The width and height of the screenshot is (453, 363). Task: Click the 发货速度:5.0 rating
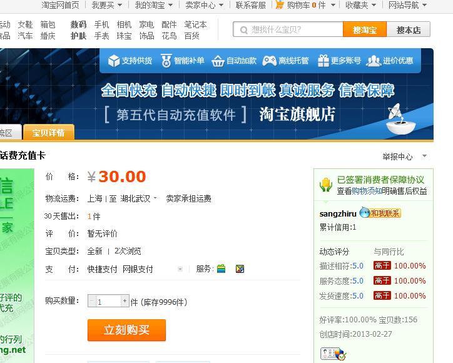341,295
